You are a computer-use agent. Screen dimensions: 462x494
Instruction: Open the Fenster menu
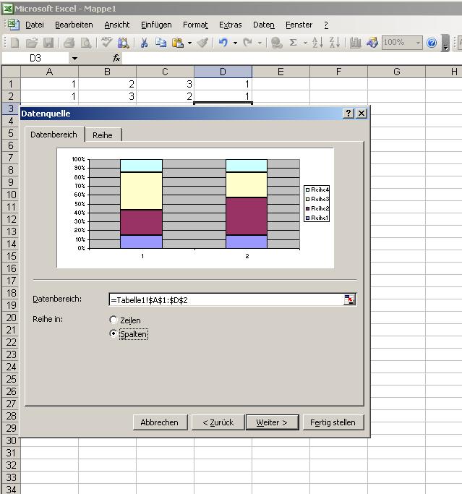(x=299, y=25)
